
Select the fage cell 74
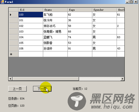80,37
